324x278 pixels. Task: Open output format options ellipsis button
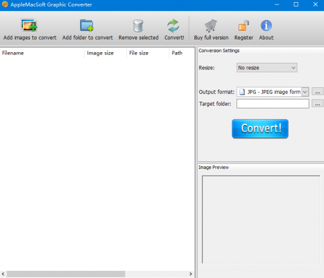click(317, 91)
